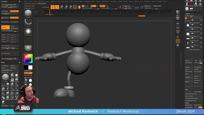204x115 pixels.
Task: Collapse the Subtool panel header
Action: (x=188, y=13)
